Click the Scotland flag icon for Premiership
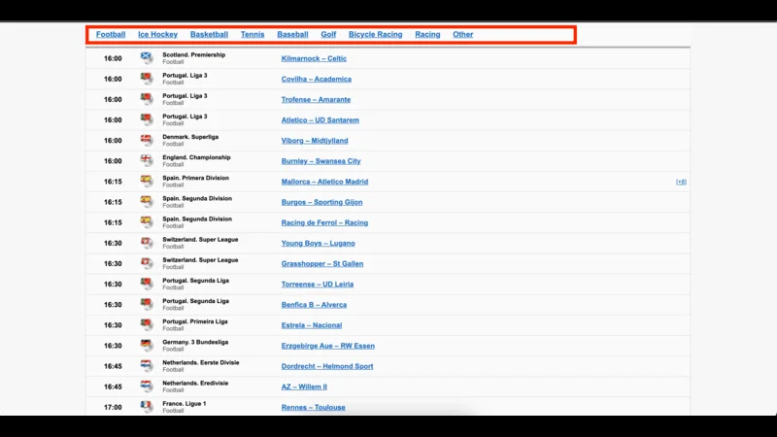777x437 pixels. (147, 58)
